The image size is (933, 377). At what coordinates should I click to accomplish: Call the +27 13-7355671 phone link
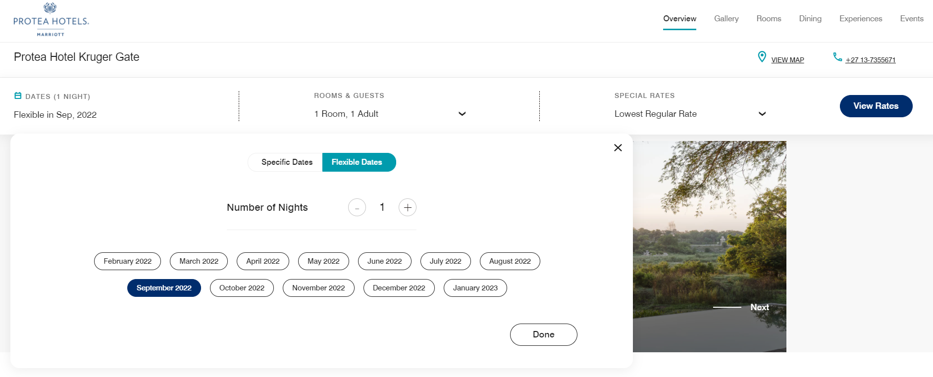(871, 60)
